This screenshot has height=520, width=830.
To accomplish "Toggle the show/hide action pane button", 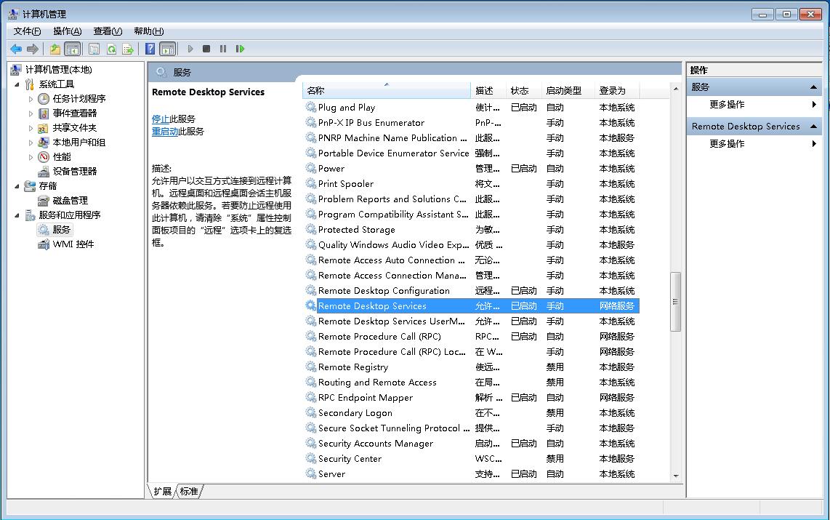I will [168, 49].
